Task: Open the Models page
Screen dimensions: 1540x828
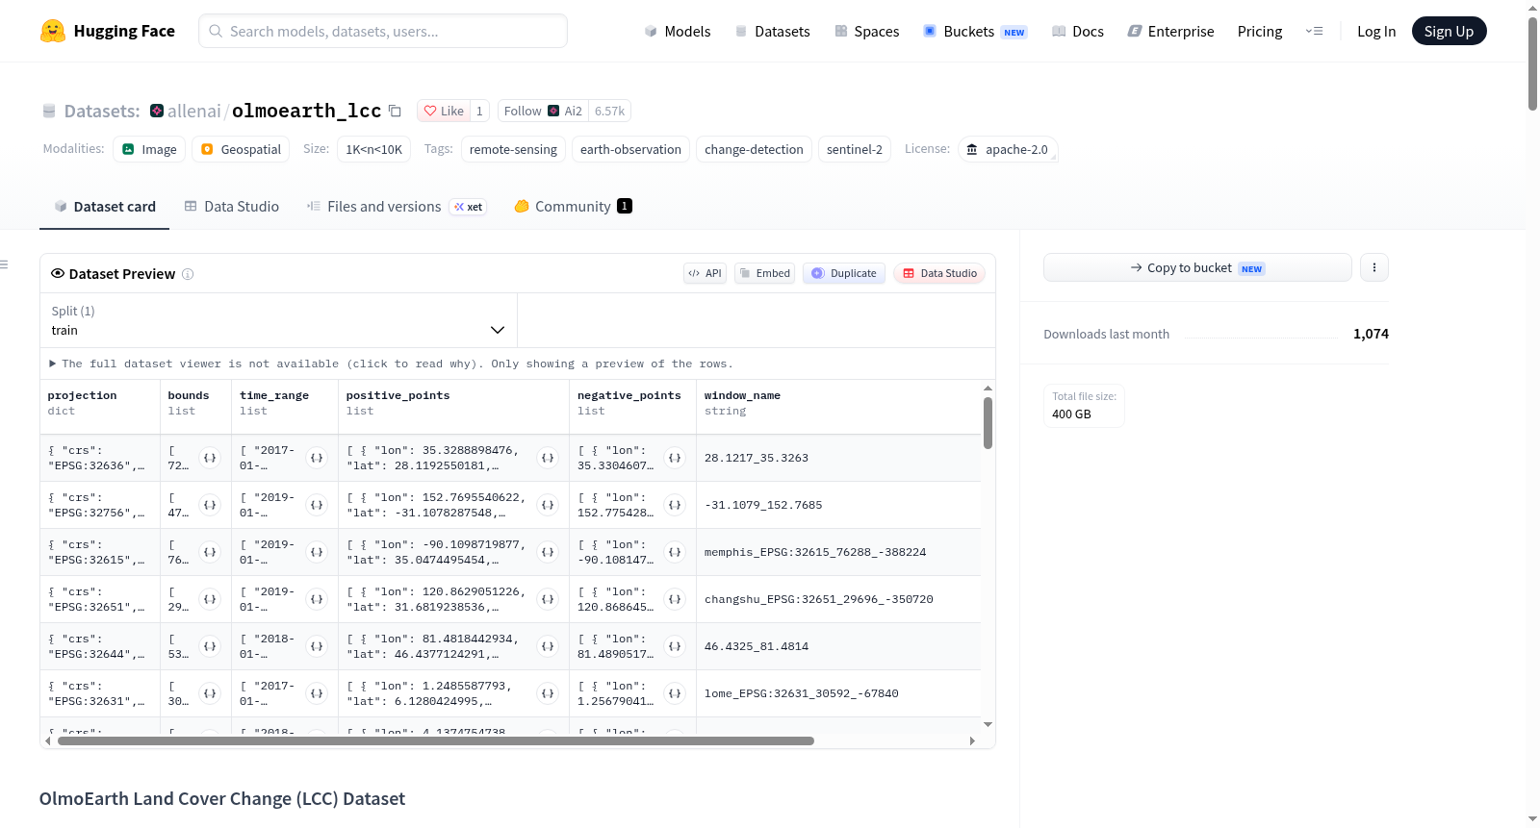Action: (x=678, y=31)
